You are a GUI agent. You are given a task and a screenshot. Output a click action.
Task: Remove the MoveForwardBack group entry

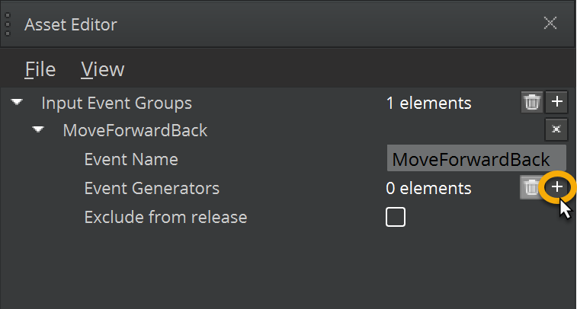tap(556, 130)
